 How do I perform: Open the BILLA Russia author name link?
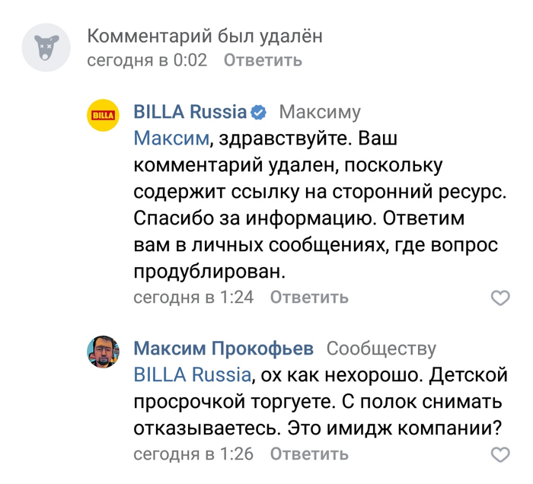[x=190, y=112]
